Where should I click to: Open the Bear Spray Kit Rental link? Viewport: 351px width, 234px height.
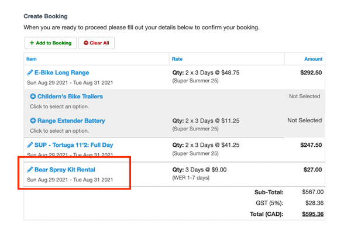64,170
